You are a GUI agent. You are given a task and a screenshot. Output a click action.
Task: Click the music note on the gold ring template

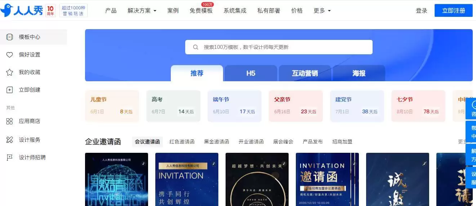point(284,163)
